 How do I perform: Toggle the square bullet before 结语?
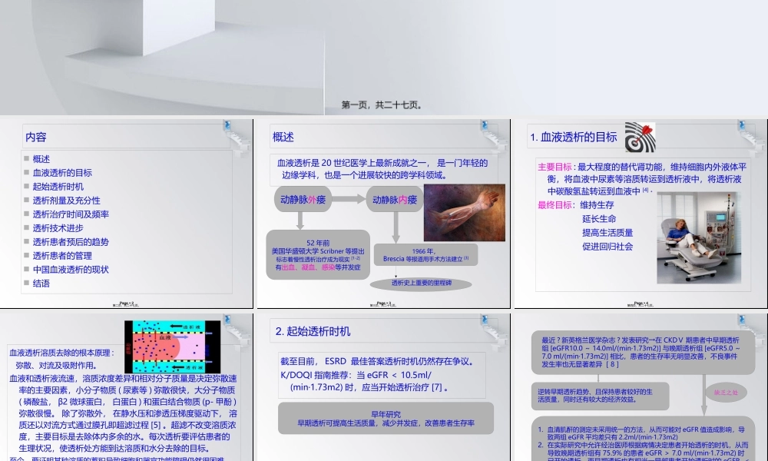tap(26, 282)
